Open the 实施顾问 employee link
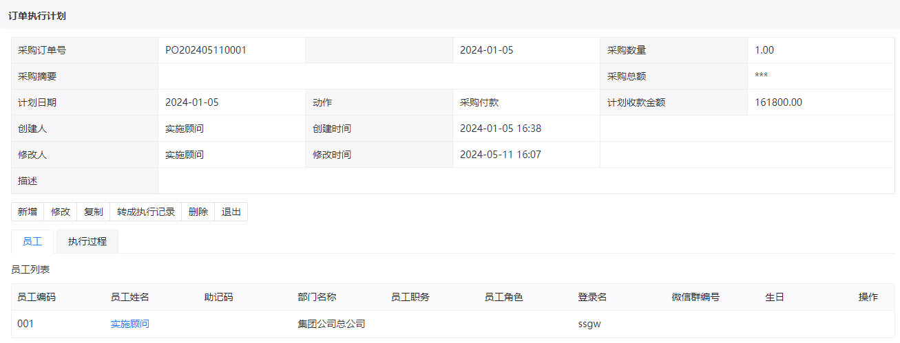Screen dimensions: 900x343 tap(130, 324)
